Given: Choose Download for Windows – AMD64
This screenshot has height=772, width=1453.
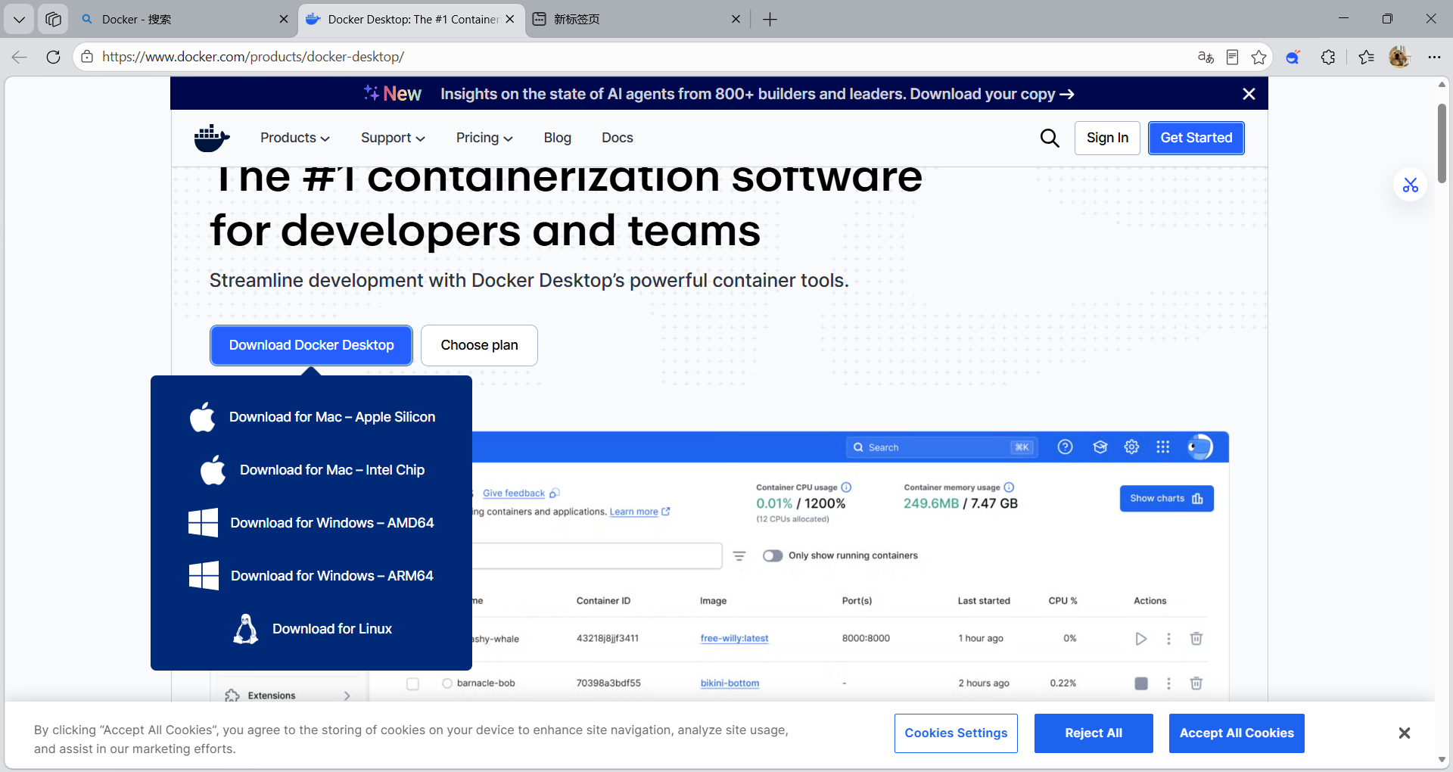Looking at the screenshot, I should pyautogui.click(x=312, y=523).
